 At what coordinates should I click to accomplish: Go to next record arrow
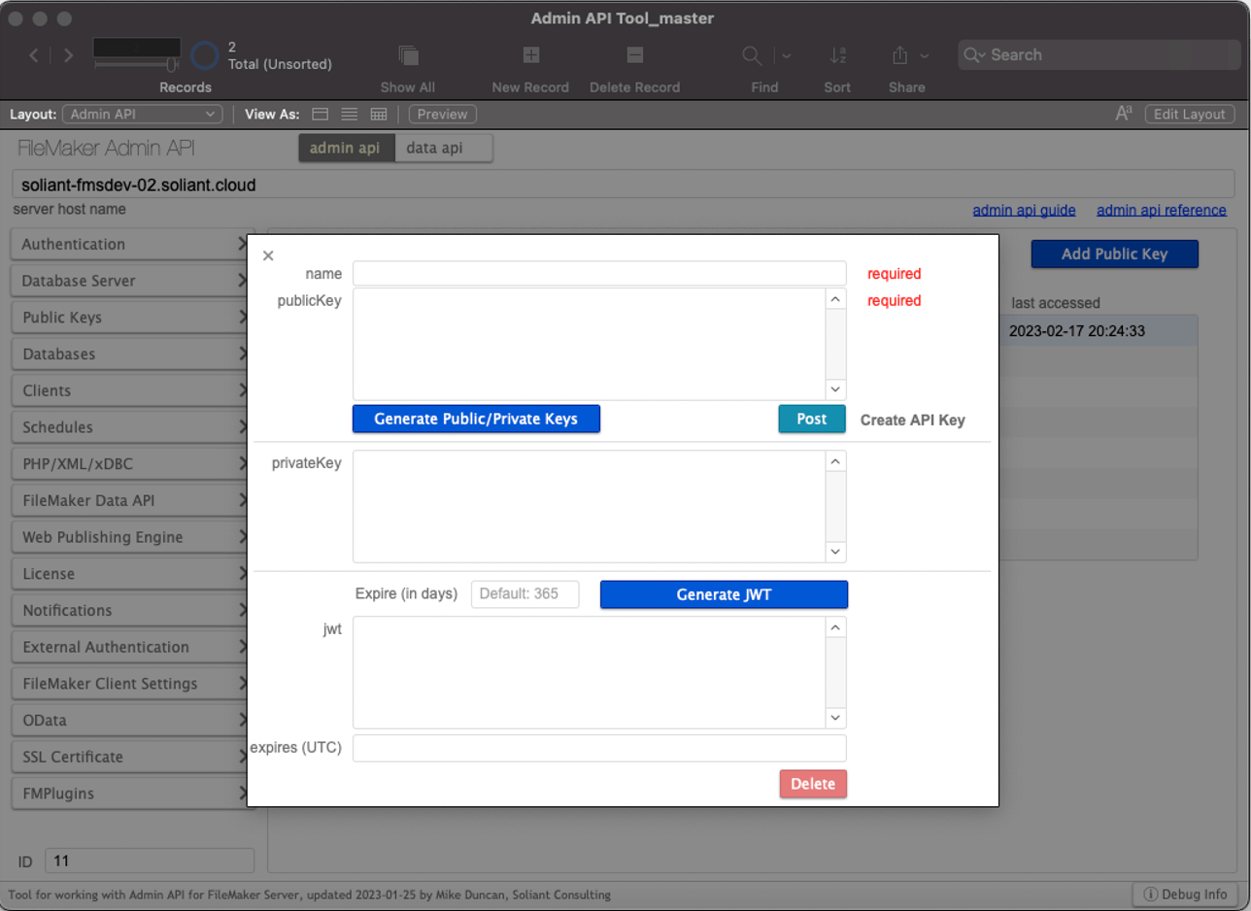[68, 55]
